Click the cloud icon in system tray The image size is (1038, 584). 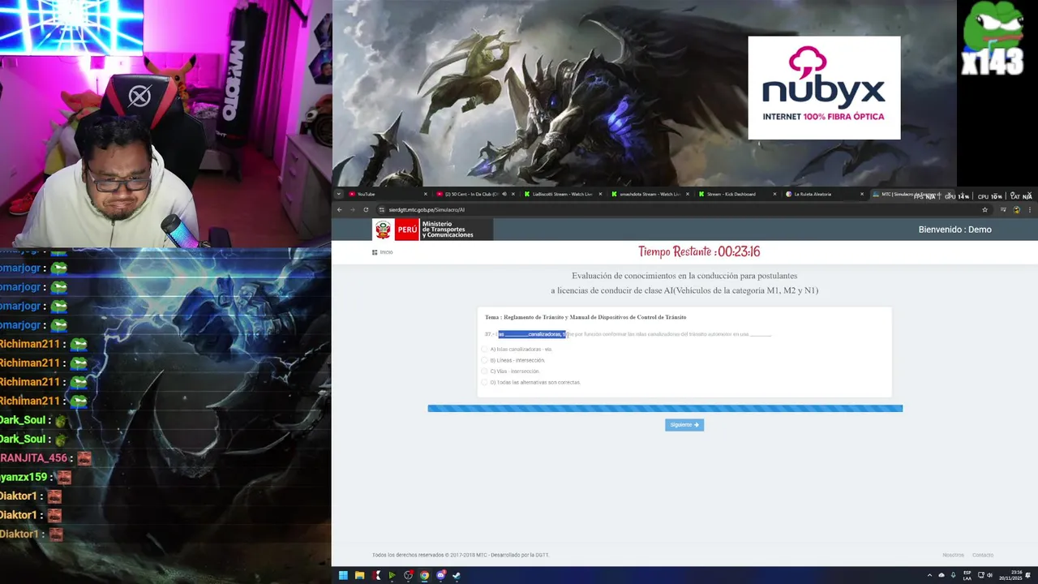coord(941,575)
